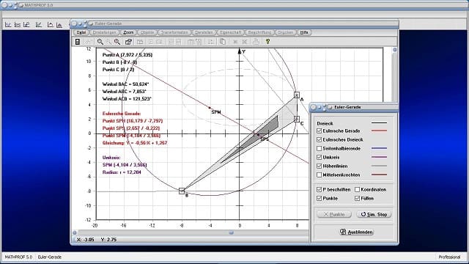This screenshot has width=469, height=264.
Task: Enable the Seitenhalbierende checkbox
Action: pos(320,148)
